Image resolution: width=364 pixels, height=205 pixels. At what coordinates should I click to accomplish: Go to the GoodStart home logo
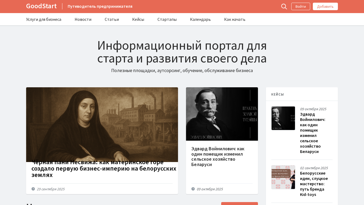[x=41, y=6]
